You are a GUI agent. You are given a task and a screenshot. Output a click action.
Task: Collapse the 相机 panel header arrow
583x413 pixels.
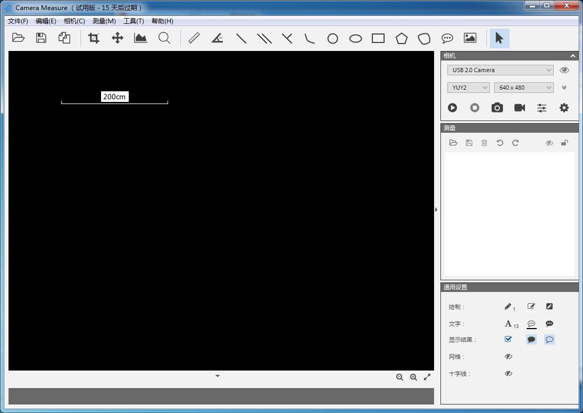[x=572, y=56]
